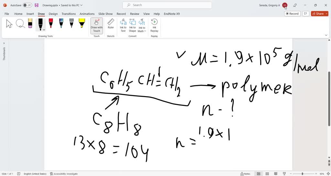This screenshot has width=331, height=176.
Task: Select the red pen
Action: click(x=51, y=23)
